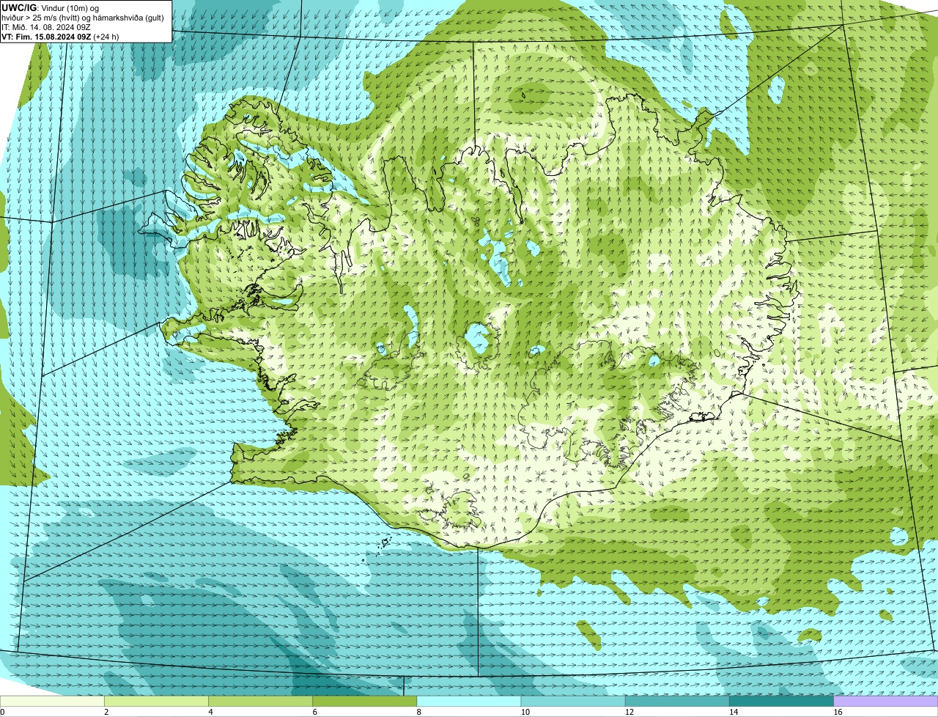This screenshot has height=717, width=938.
Task: Click the lavender above-16 m/s legend swatch
Action: pyautogui.click(x=886, y=702)
